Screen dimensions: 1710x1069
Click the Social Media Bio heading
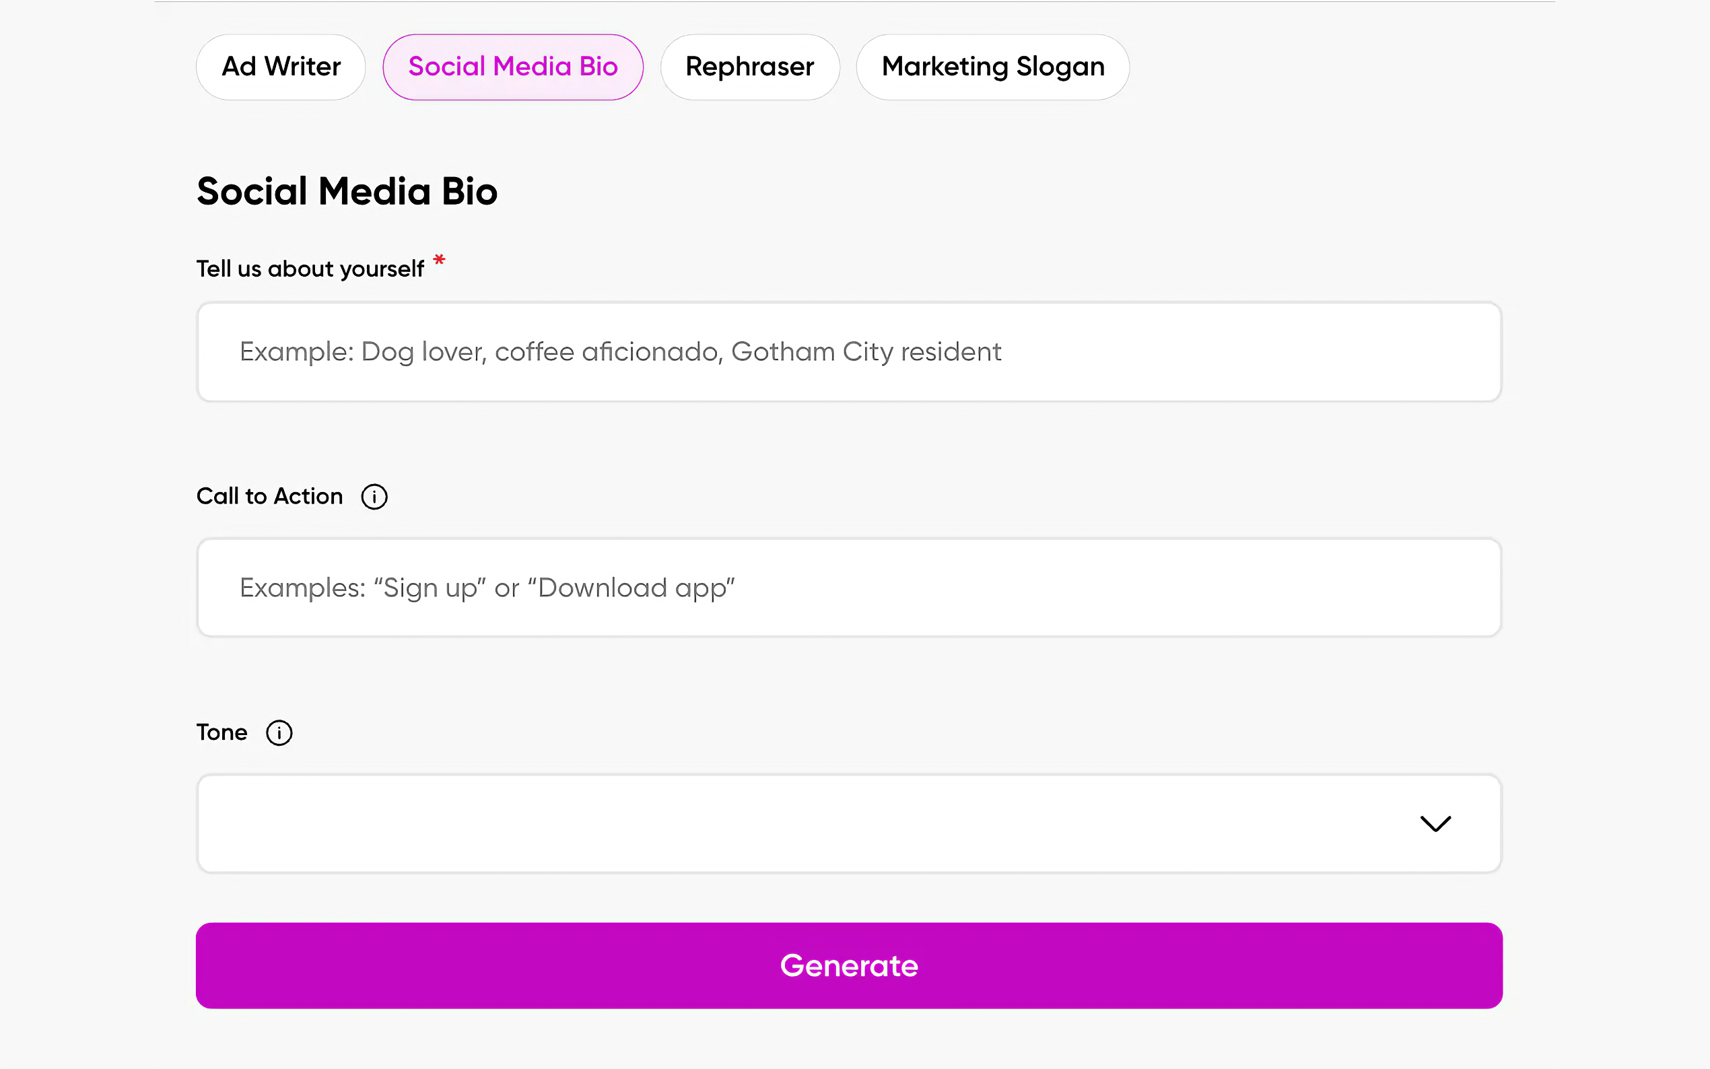point(347,192)
